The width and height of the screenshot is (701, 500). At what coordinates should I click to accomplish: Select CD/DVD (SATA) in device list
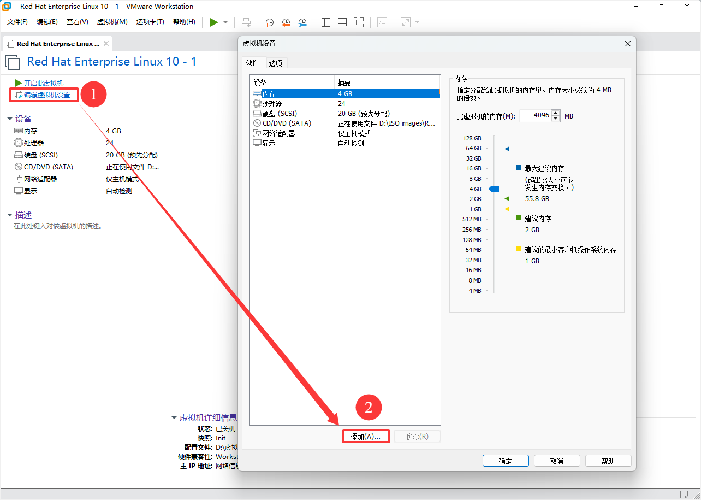pyautogui.click(x=287, y=123)
